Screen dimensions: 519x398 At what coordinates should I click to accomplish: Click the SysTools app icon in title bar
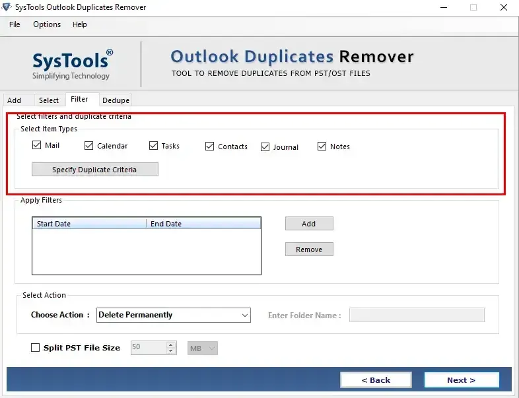coord(7,7)
